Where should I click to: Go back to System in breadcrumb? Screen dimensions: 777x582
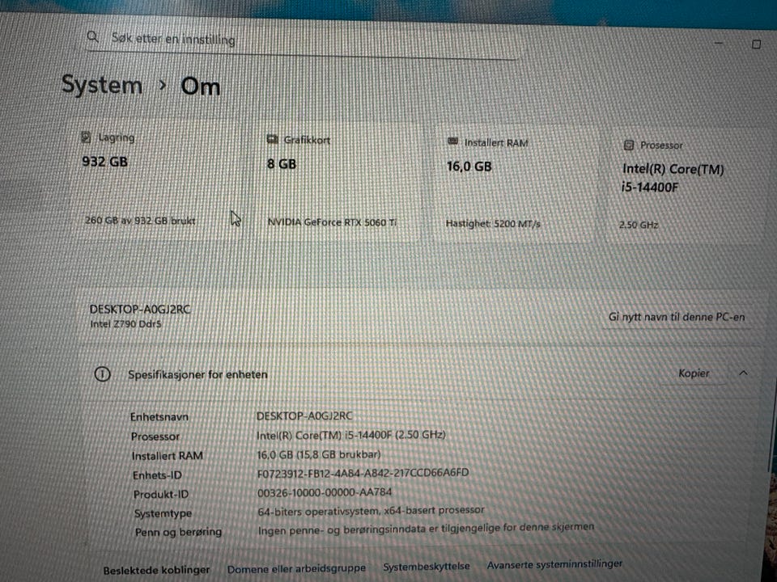pyautogui.click(x=102, y=85)
